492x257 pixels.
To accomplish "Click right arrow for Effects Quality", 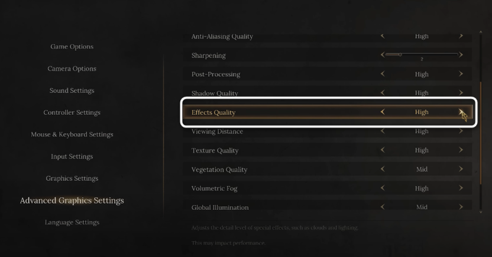I will (461, 112).
